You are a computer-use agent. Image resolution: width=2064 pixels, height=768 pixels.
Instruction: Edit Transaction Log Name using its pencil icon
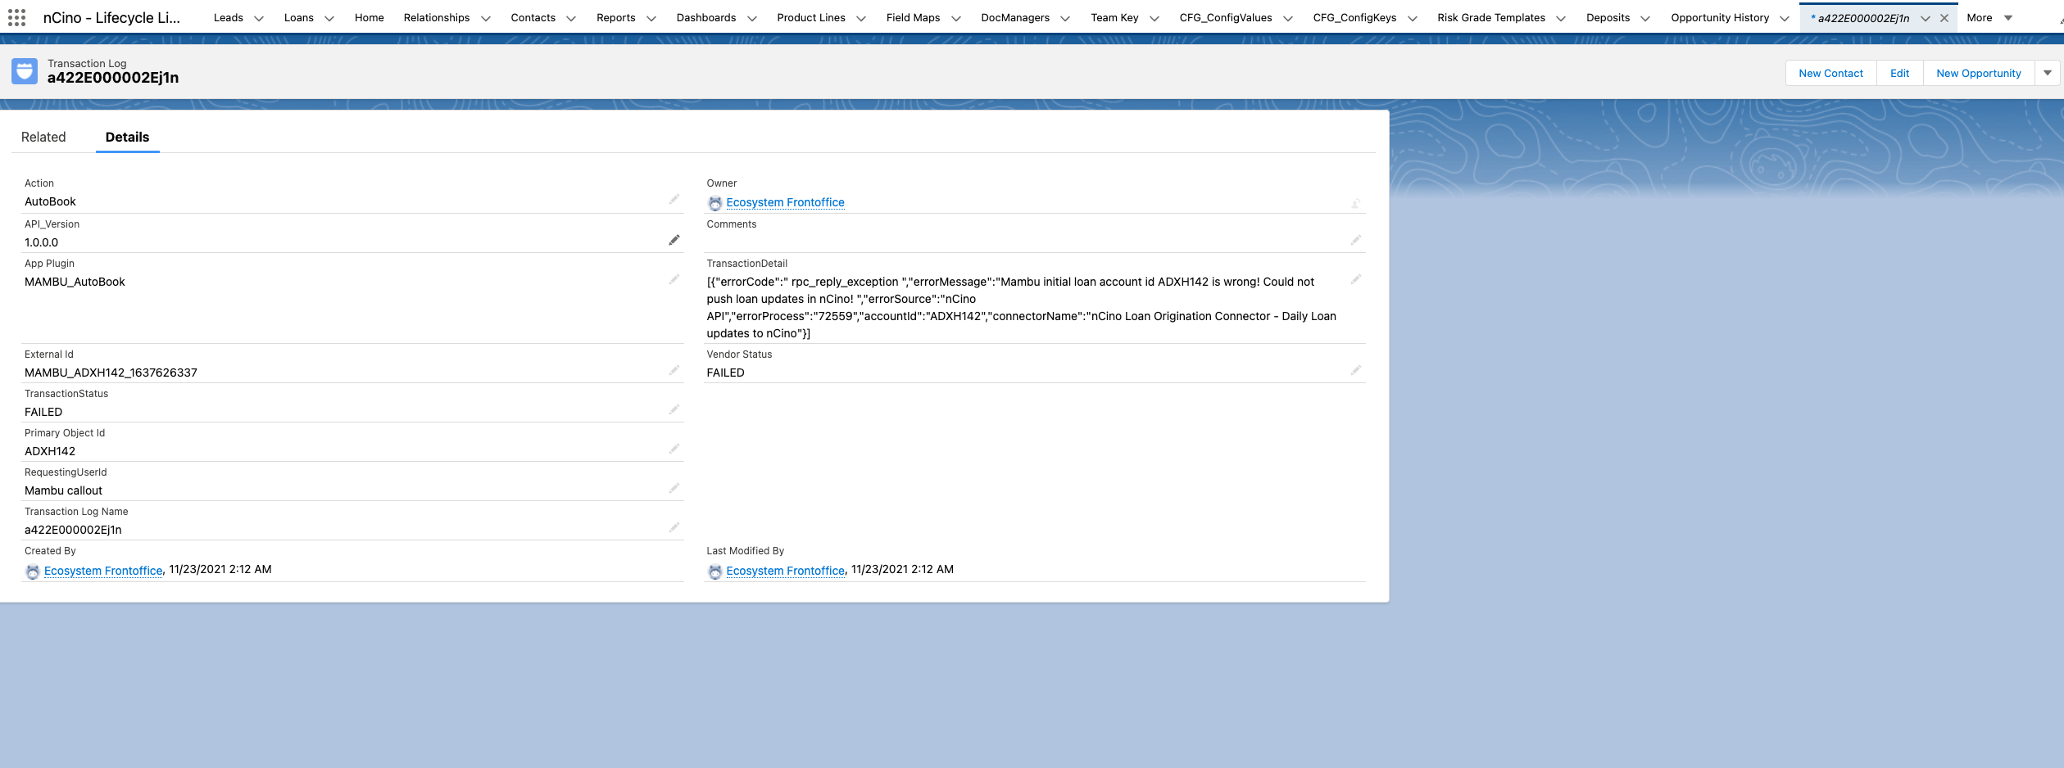point(674,526)
